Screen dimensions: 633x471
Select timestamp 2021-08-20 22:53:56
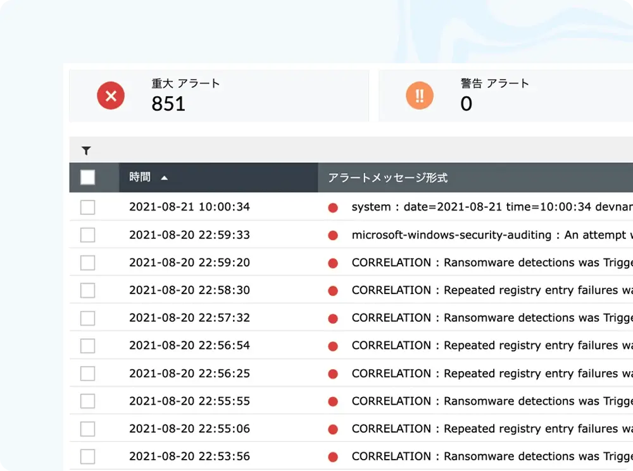tap(189, 456)
